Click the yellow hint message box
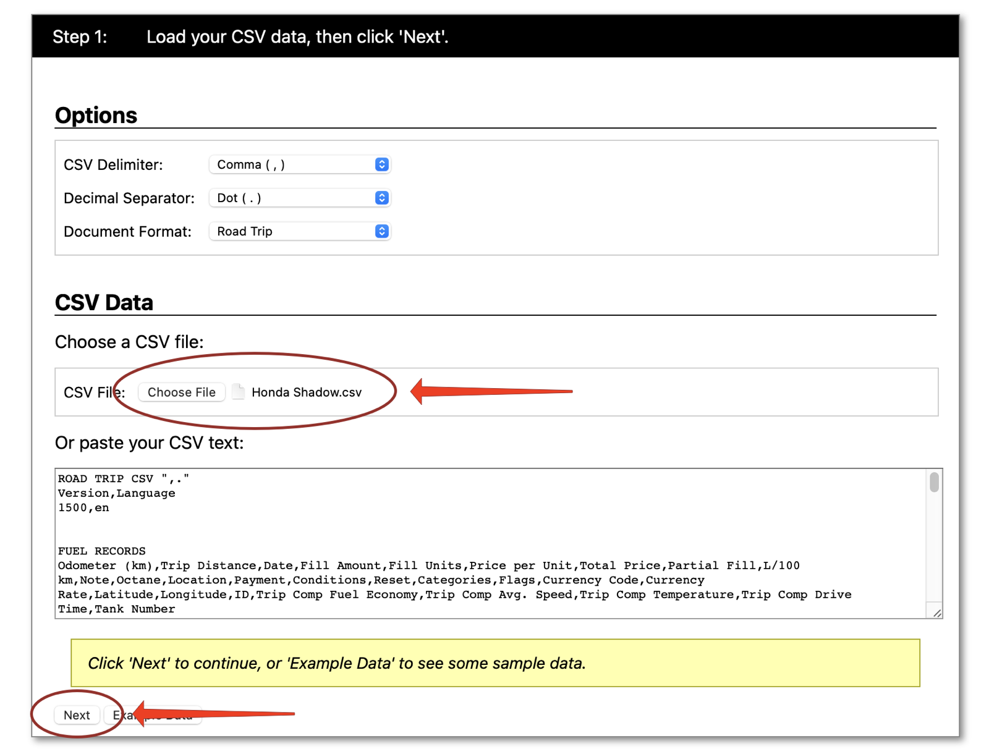 495,663
